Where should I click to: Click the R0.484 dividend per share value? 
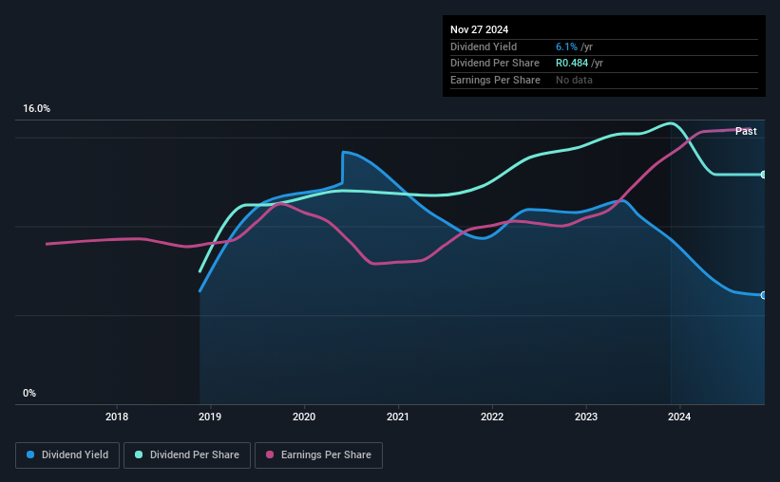[x=572, y=64]
